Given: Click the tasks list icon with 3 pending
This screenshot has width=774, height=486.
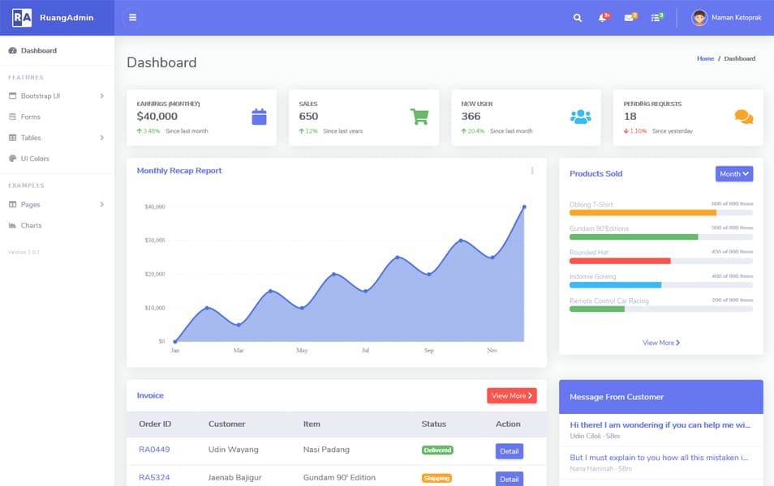Looking at the screenshot, I should [657, 17].
